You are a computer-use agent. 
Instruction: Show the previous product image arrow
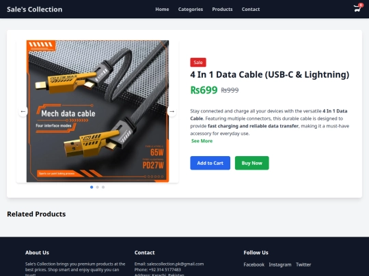pos(23,112)
